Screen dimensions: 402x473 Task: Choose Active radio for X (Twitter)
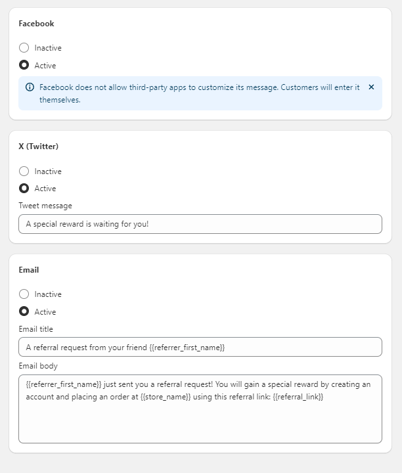24,189
